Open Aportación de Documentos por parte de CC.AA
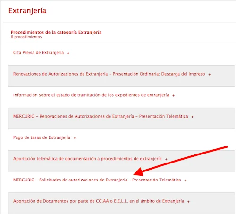 pos(99,201)
